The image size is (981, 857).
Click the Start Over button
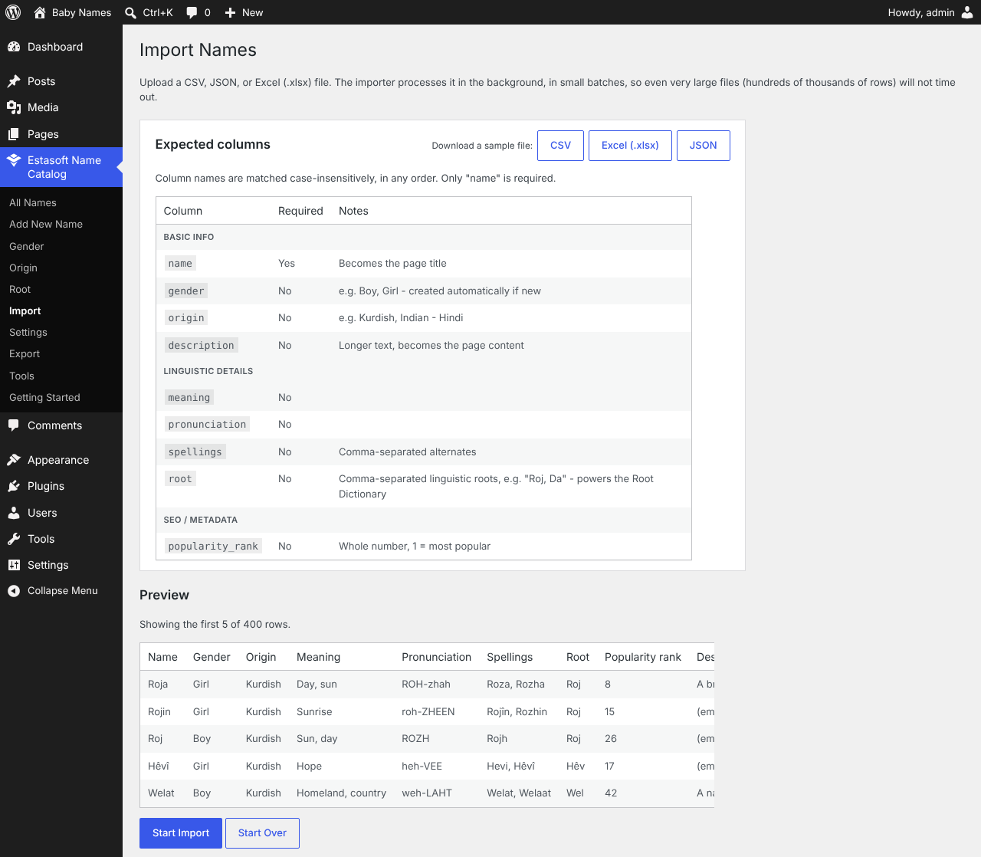(x=262, y=833)
